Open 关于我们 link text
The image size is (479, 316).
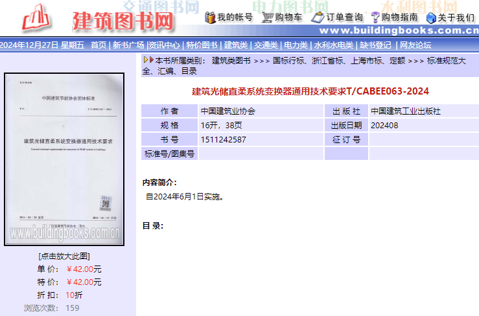point(456,17)
